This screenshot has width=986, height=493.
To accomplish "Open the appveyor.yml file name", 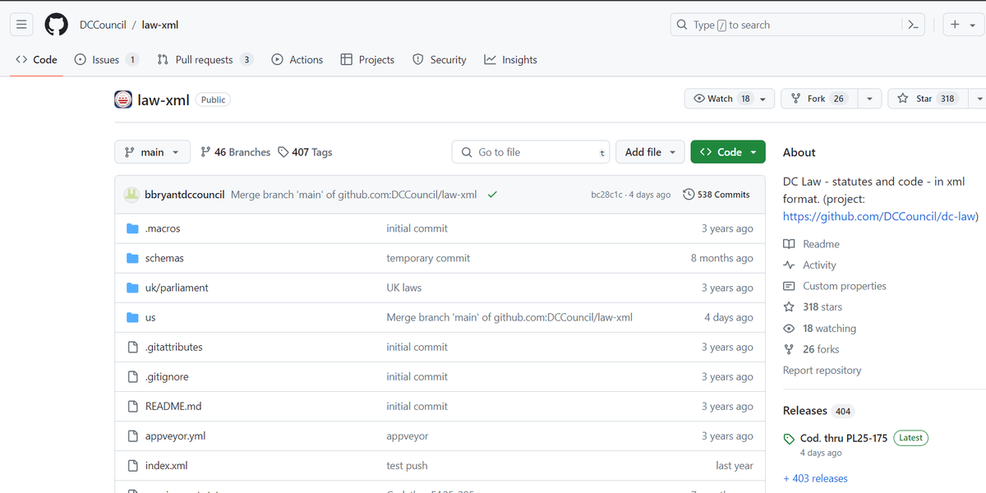I will point(175,435).
